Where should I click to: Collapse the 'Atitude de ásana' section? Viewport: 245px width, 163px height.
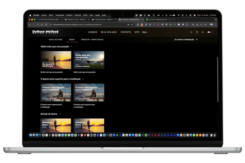60,114
